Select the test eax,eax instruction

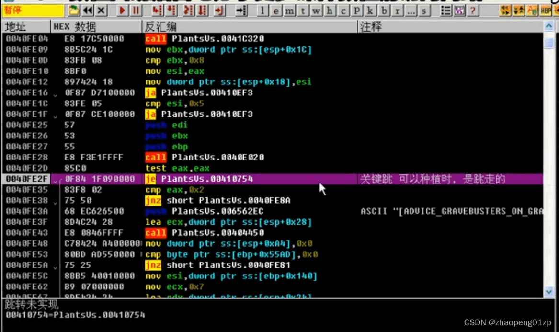(178, 168)
